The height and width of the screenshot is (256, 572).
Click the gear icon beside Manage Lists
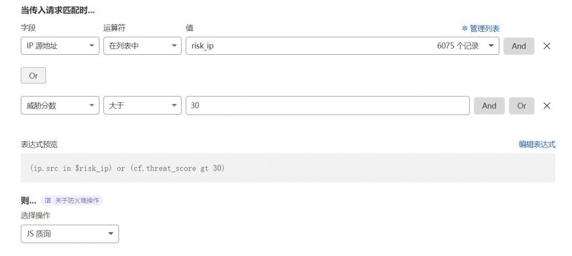coord(465,28)
